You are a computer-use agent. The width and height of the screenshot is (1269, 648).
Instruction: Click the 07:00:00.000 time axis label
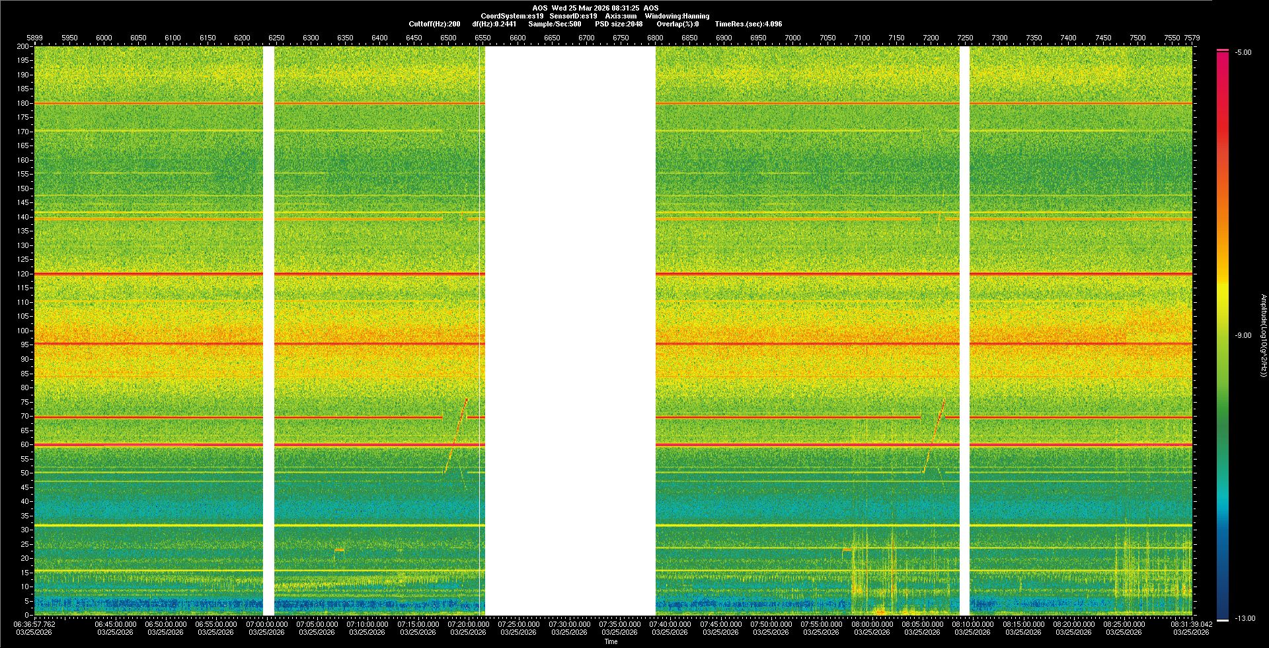point(267,624)
